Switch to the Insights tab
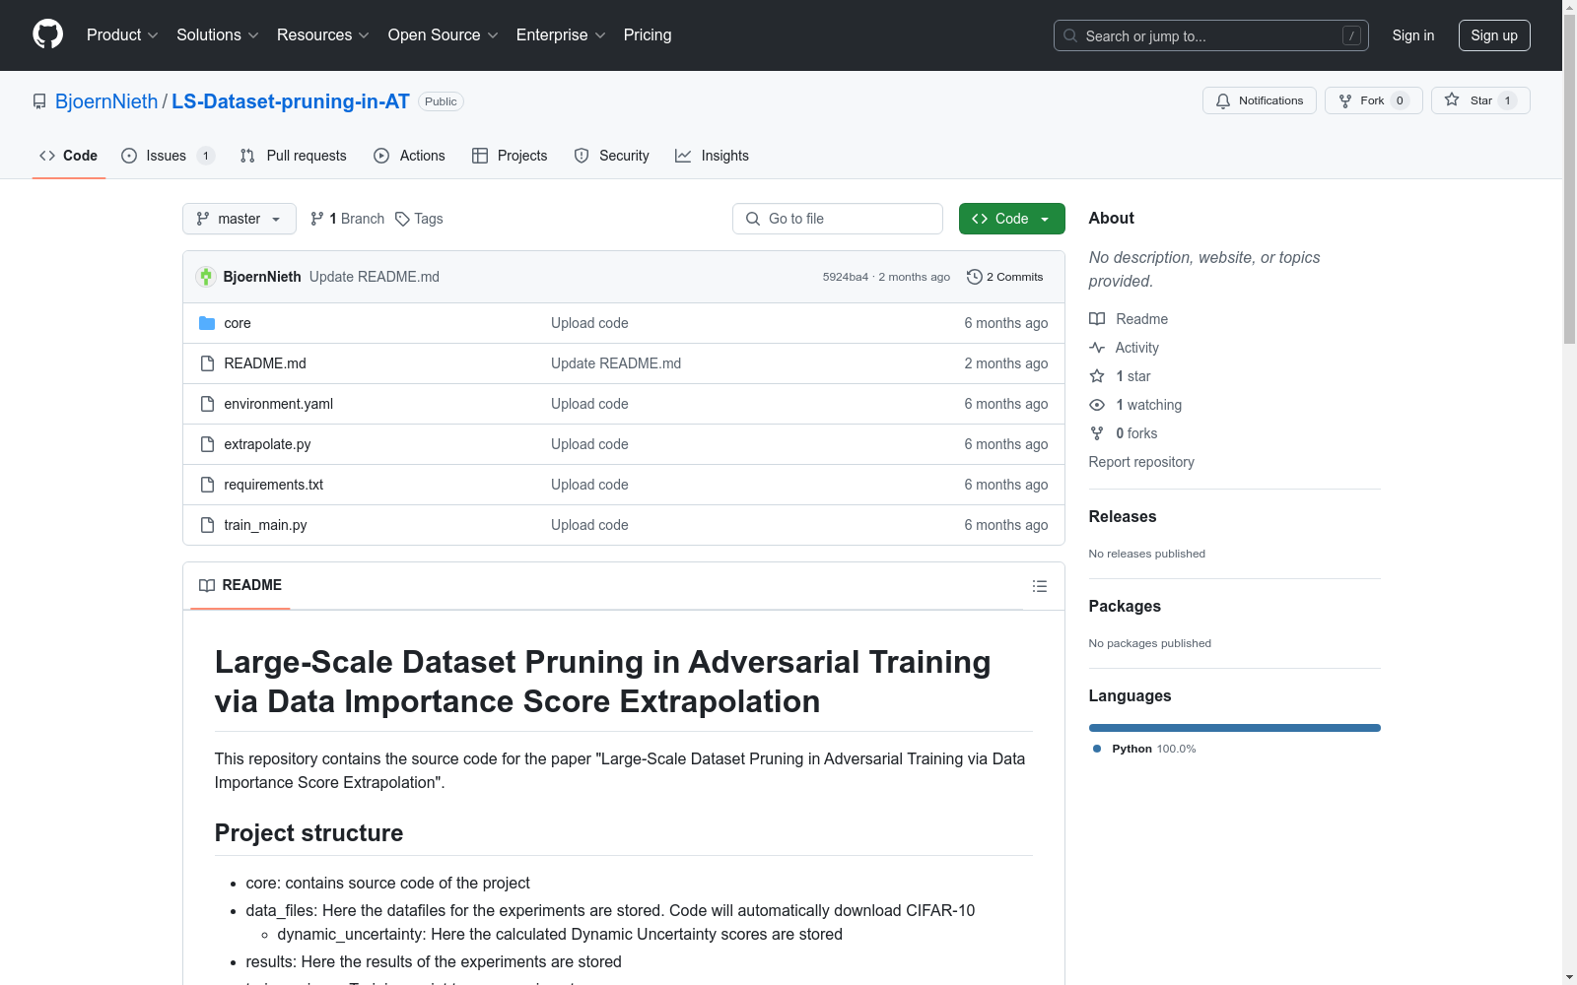The height and width of the screenshot is (985, 1577). point(712,156)
